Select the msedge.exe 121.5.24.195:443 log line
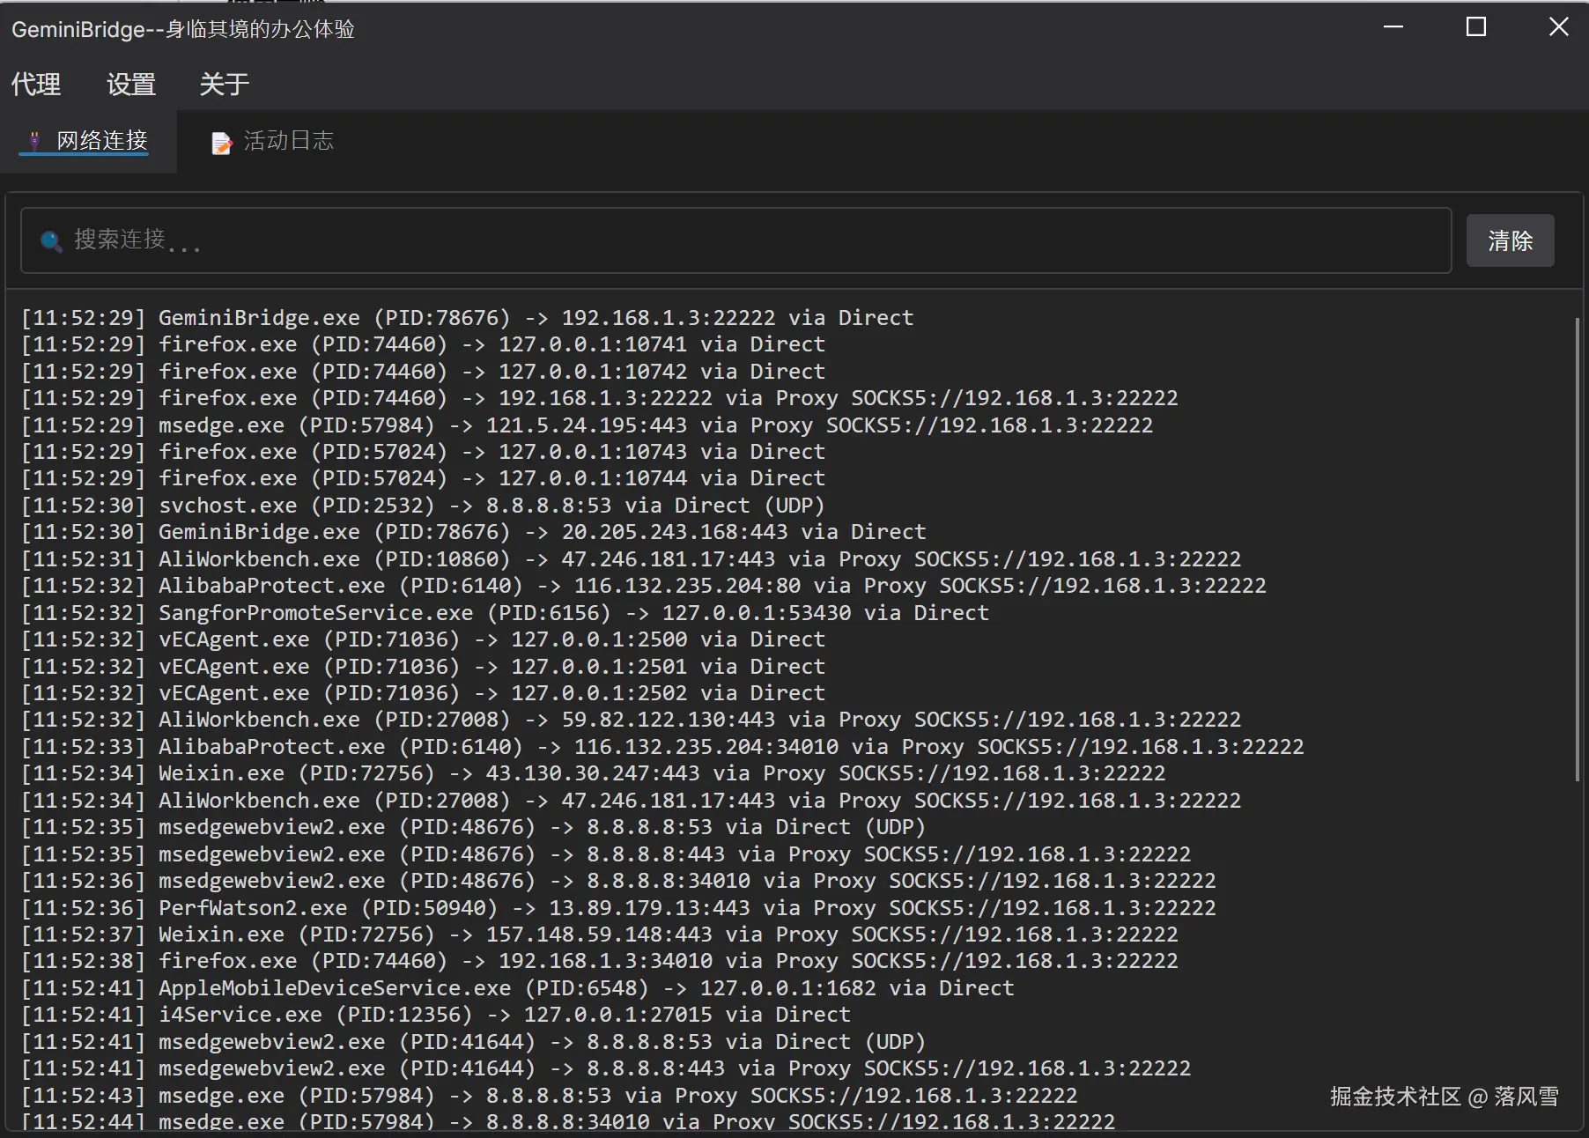 (x=588, y=425)
